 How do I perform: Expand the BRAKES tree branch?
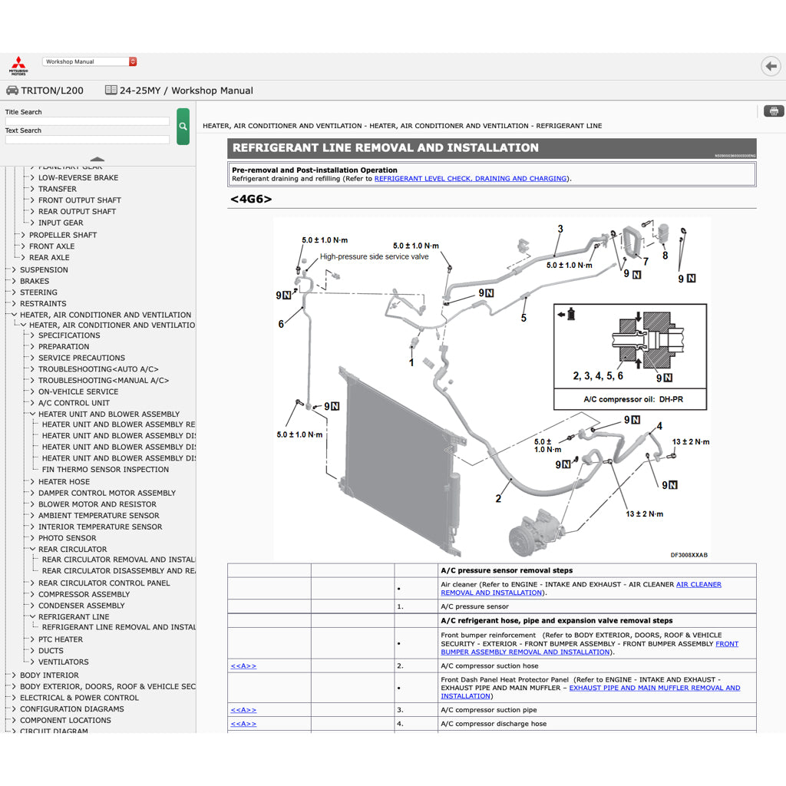click(x=13, y=281)
